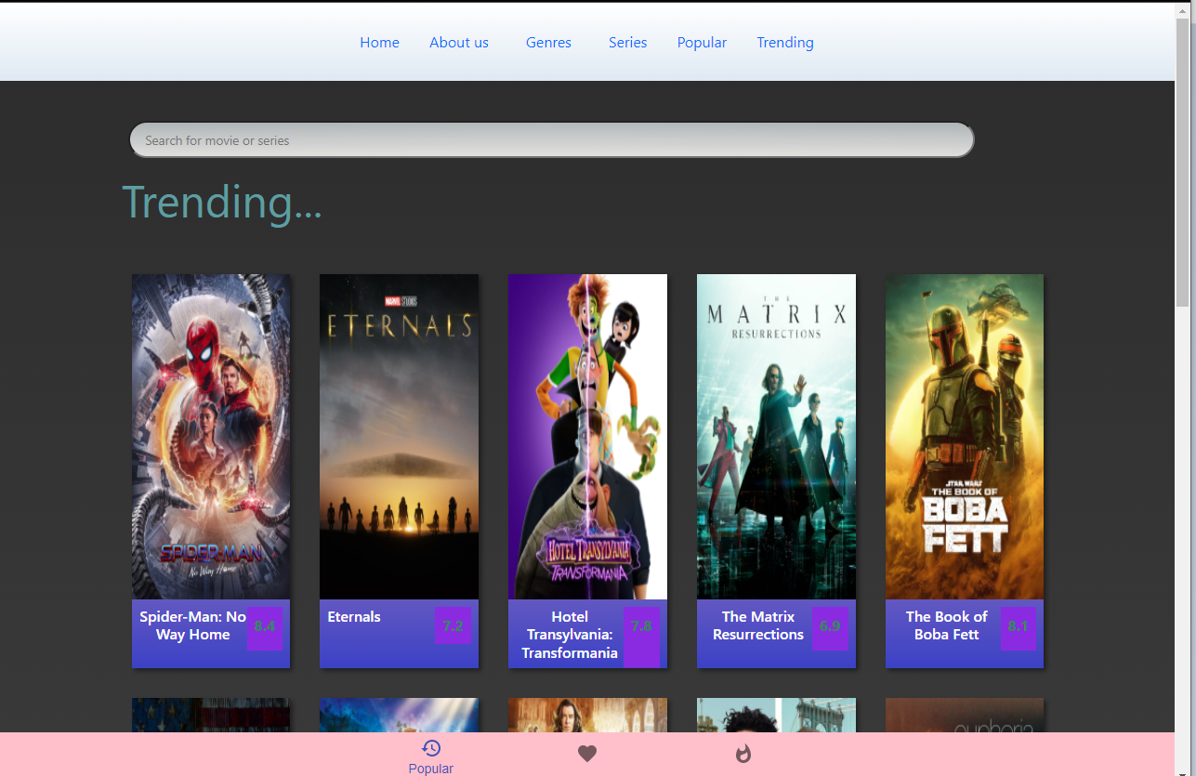Click the 7.2 rating badge on Eternals
This screenshot has width=1196, height=776.
tap(453, 626)
